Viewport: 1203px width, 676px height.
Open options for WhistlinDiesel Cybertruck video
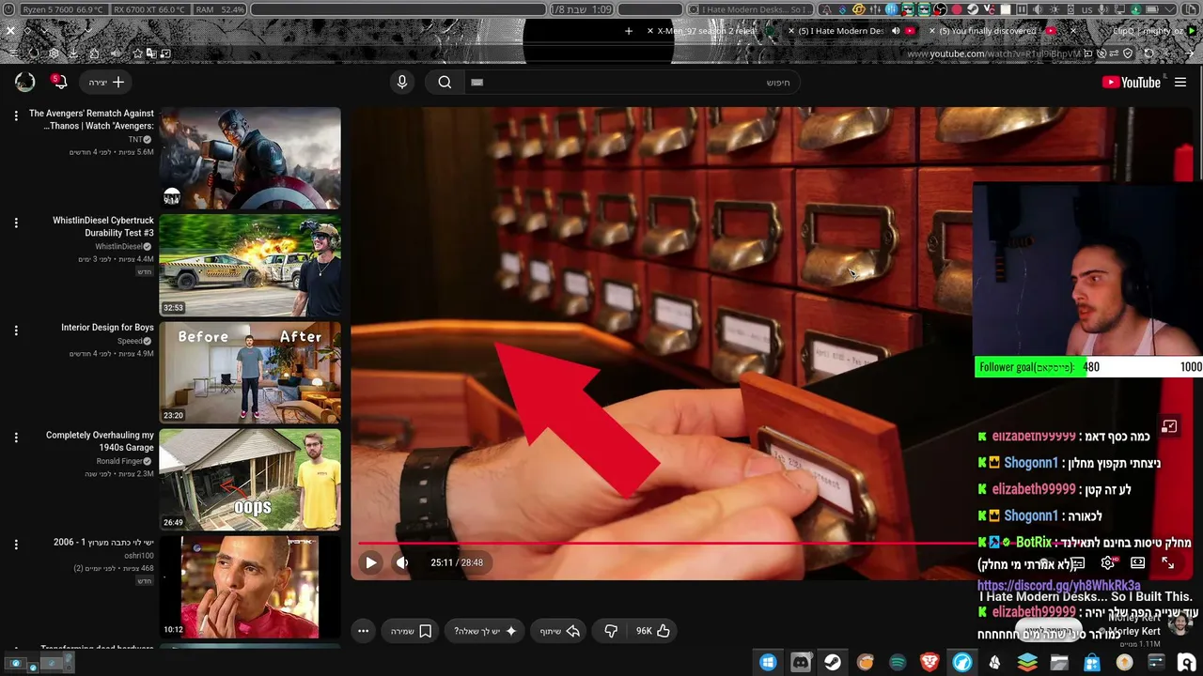point(16,223)
